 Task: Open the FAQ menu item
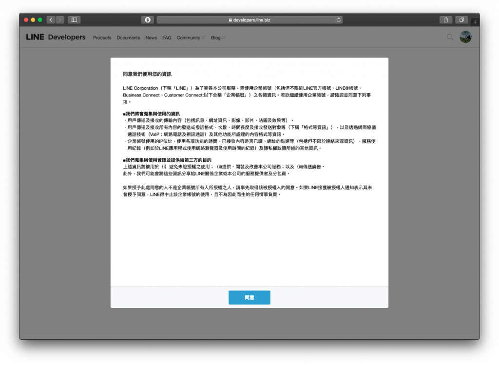coord(167,38)
